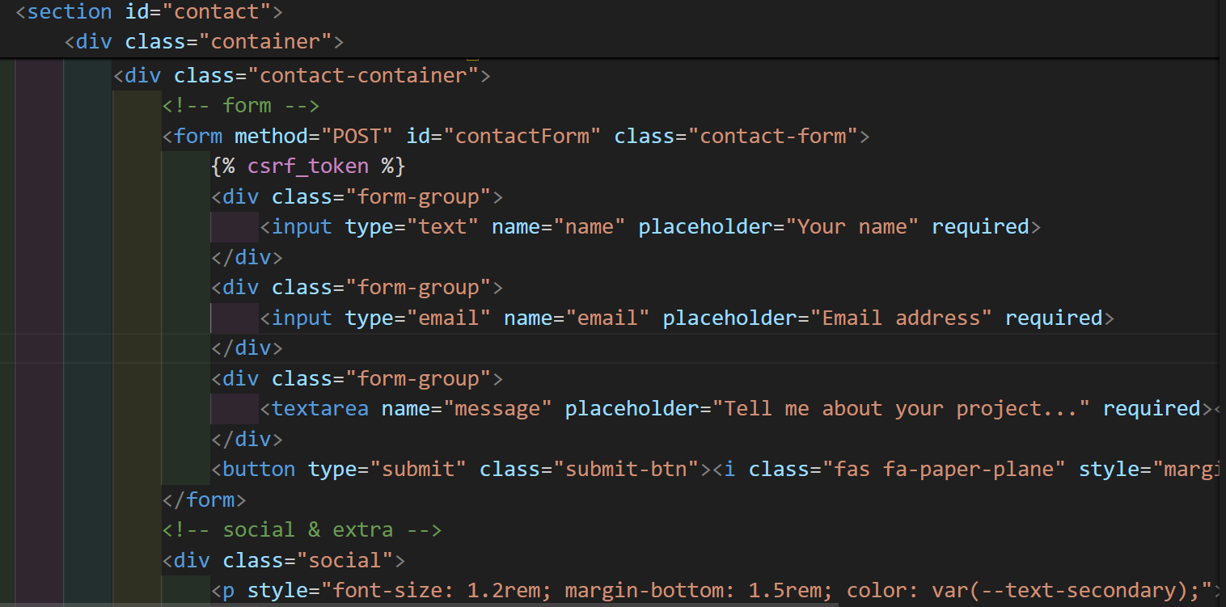Click font-size: 1.2rem in p style
The image size is (1226, 607).
[437, 591]
